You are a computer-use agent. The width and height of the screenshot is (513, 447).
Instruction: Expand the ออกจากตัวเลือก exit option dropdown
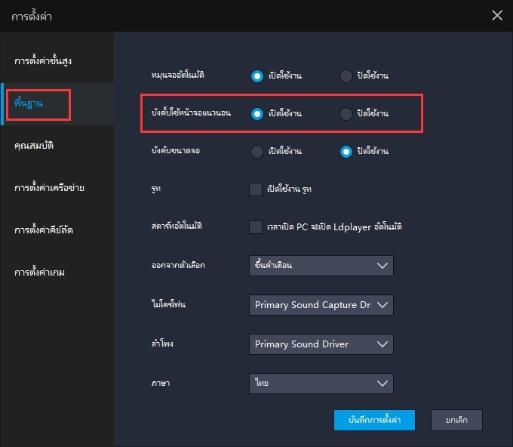(321, 266)
